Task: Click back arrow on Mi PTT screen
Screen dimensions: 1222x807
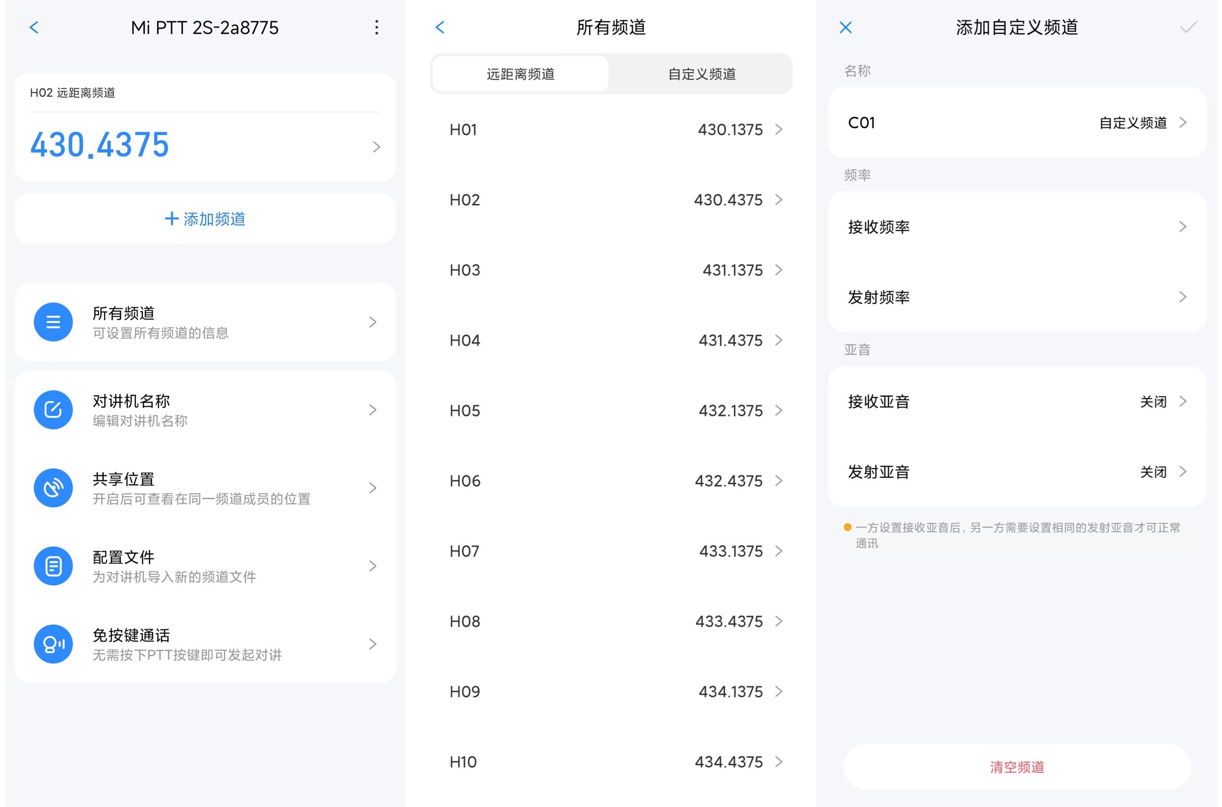Action: [x=34, y=27]
